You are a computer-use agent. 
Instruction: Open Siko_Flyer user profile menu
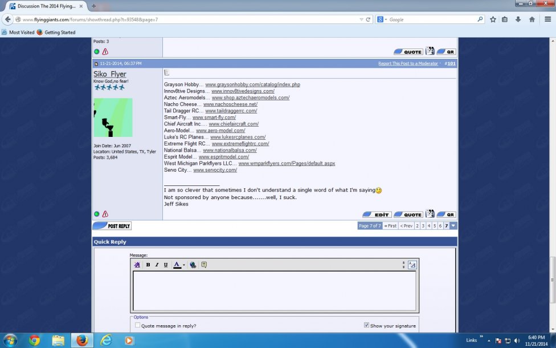point(110,74)
